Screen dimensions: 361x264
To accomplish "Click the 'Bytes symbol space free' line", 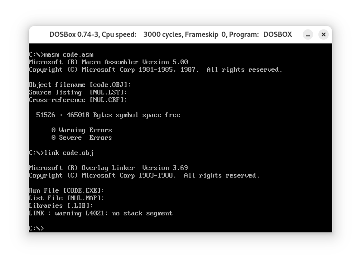I will (x=108, y=115).
